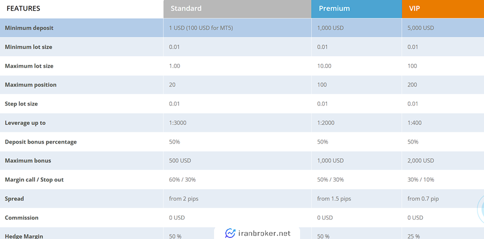Click the Maximum lot size label
The width and height of the screenshot is (484, 239).
coord(29,66)
